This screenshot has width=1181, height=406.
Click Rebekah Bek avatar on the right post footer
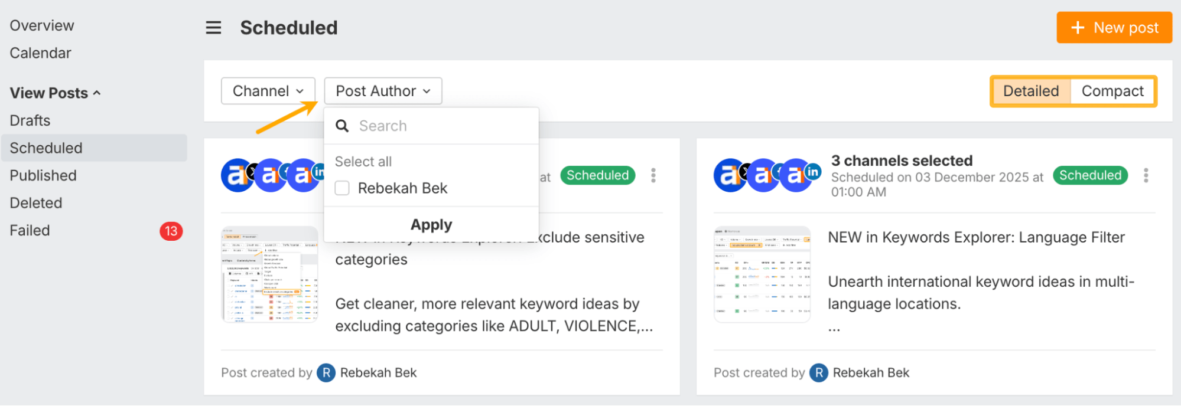pyautogui.click(x=819, y=373)
